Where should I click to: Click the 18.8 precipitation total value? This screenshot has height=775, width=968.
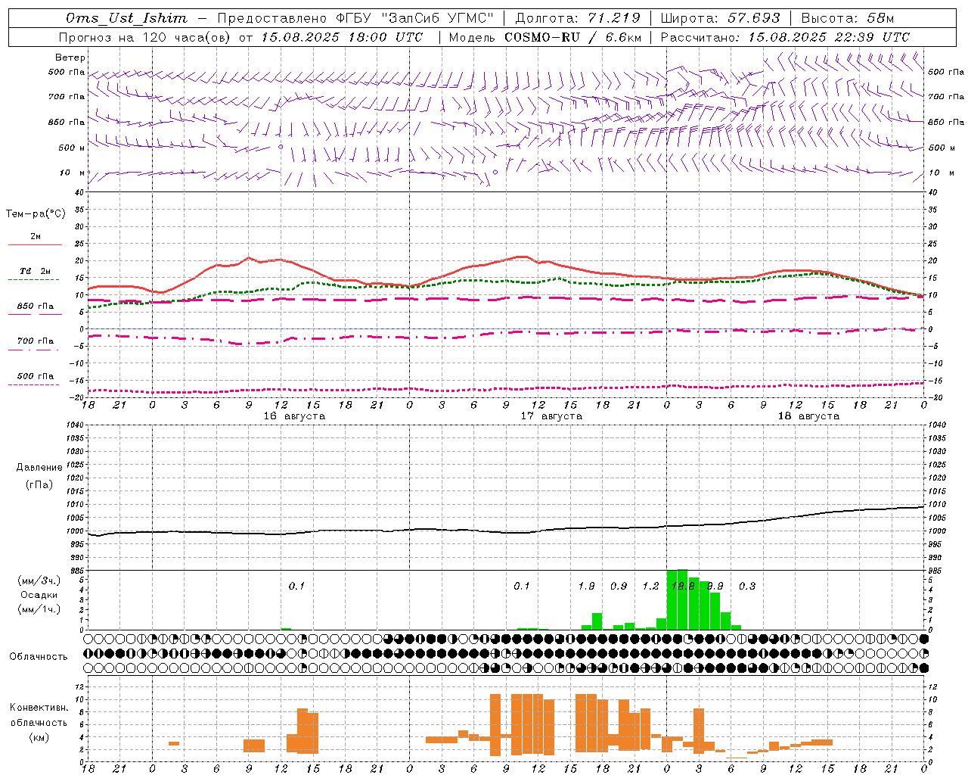(x=683, y=587)
